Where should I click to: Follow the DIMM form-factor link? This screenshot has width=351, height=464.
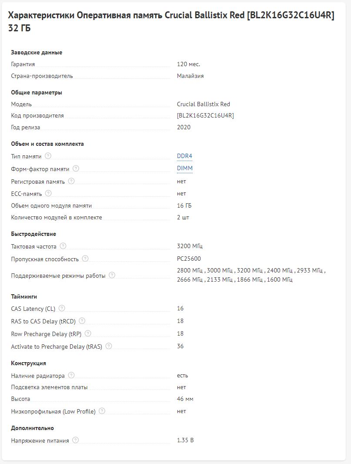(x=185, y=168)
